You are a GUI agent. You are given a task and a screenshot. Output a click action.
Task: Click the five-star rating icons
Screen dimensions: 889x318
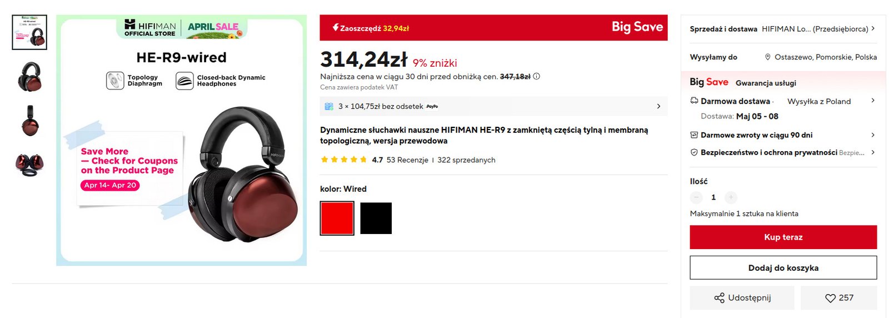(344, 160)
